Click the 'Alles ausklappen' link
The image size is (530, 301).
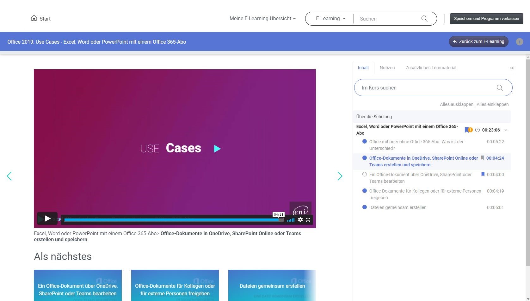click(x=456, y=104)
